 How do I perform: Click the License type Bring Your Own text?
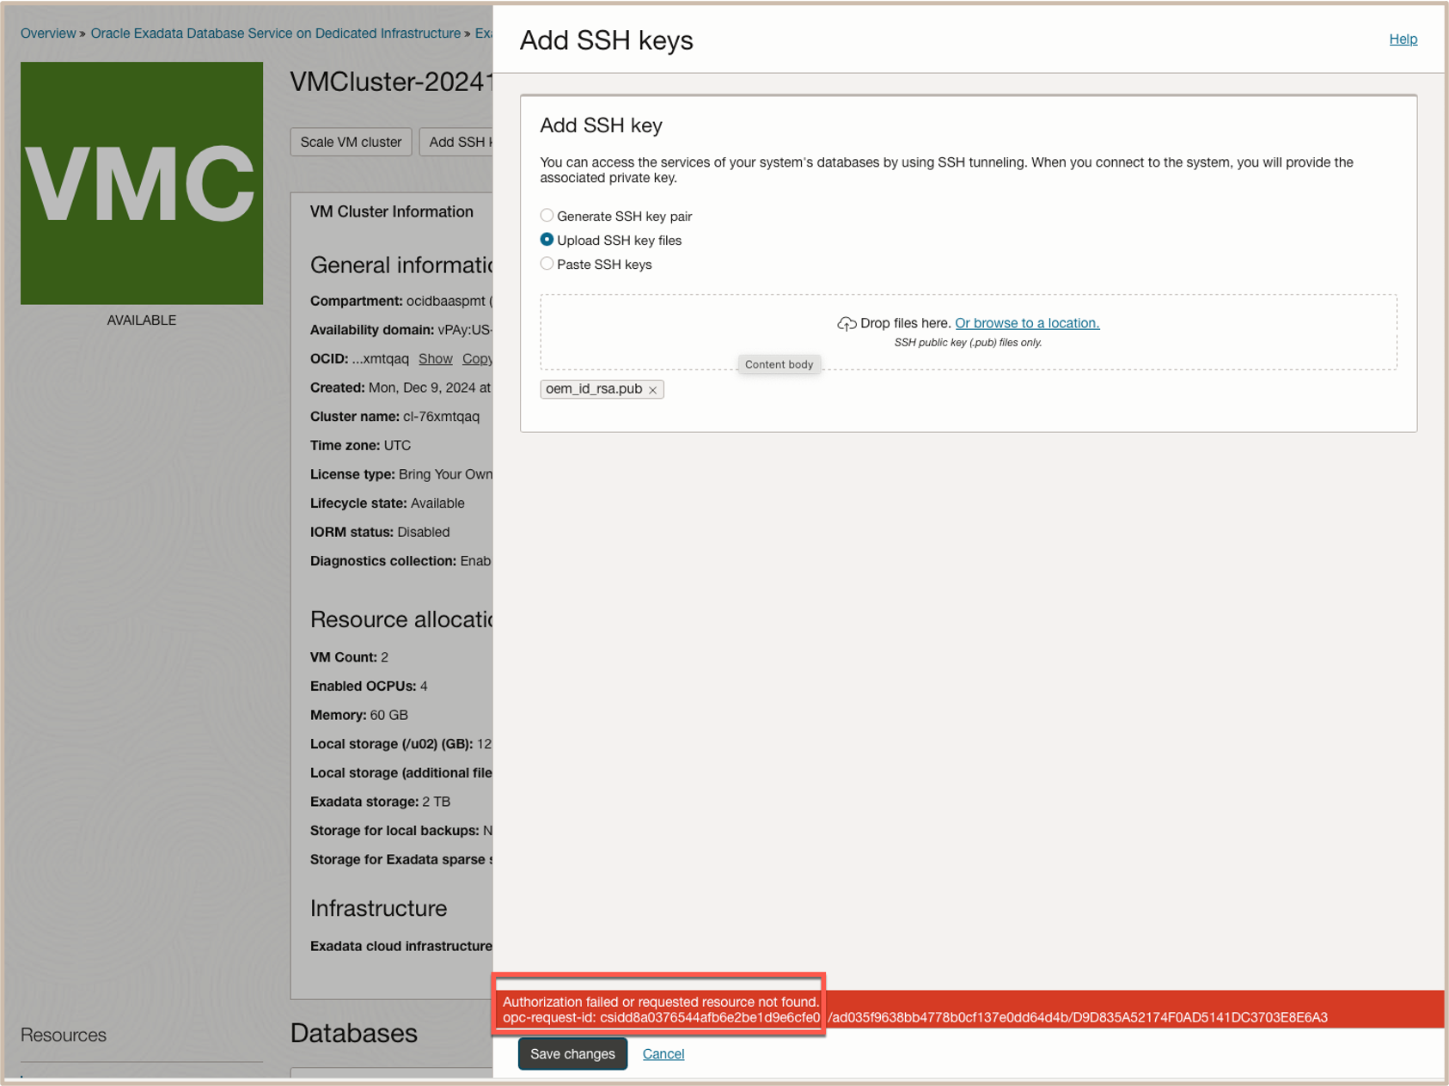401,474
